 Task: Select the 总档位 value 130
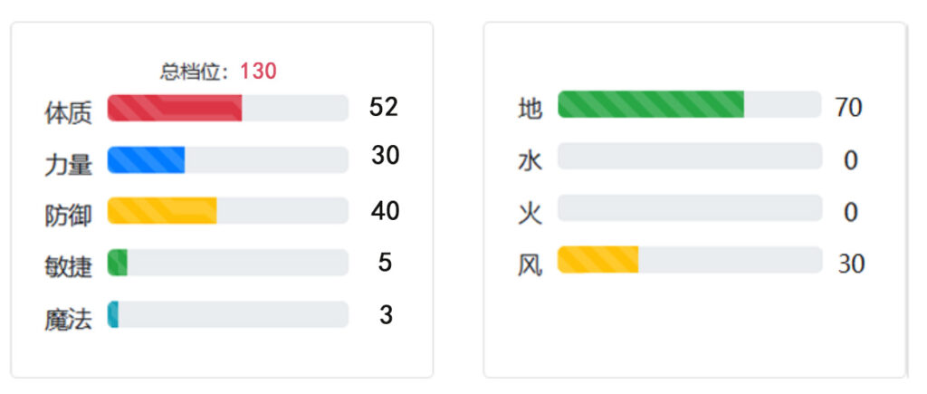tap(258, 72)
